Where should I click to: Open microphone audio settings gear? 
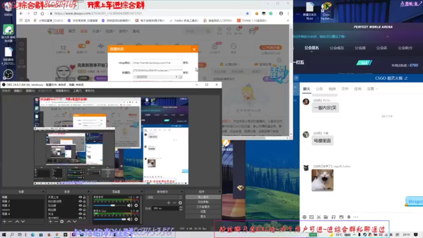(136, 219)
